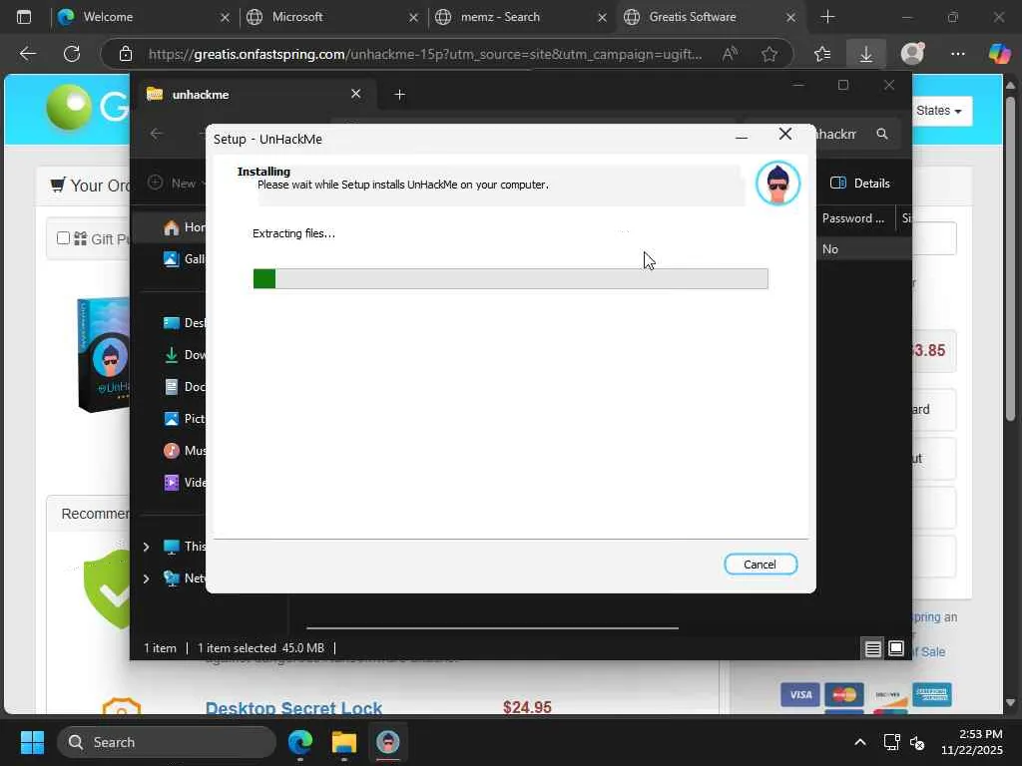This screenshot has width=1022, height=766.
Task: Close the unhackme Explorer tab
Action: click(356, 94)
